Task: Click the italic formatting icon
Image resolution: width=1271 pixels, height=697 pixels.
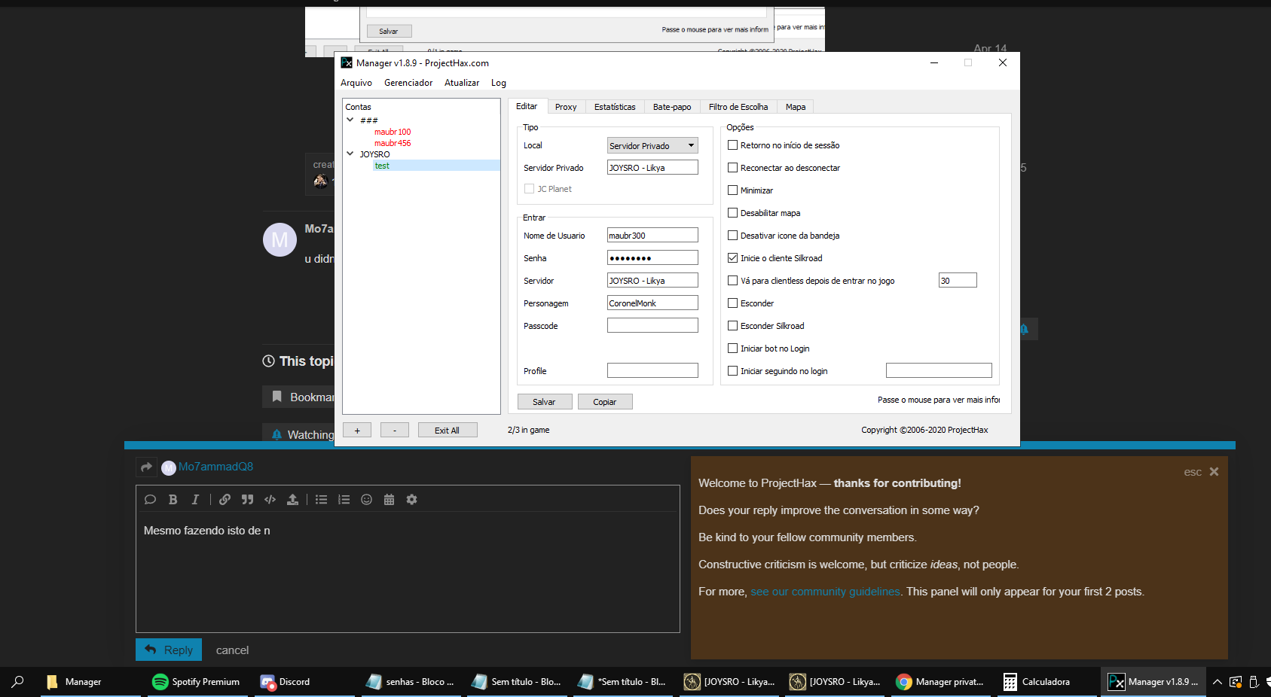Action: point(195,500)
